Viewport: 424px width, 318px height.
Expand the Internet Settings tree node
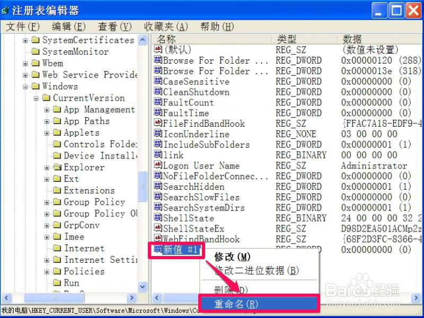click(47, 260)
